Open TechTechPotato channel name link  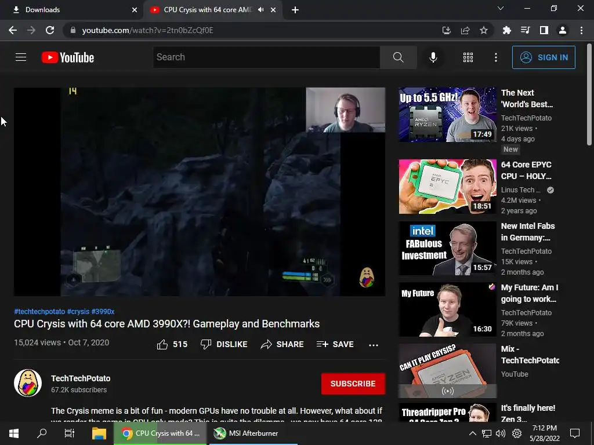tap(81, 378)
